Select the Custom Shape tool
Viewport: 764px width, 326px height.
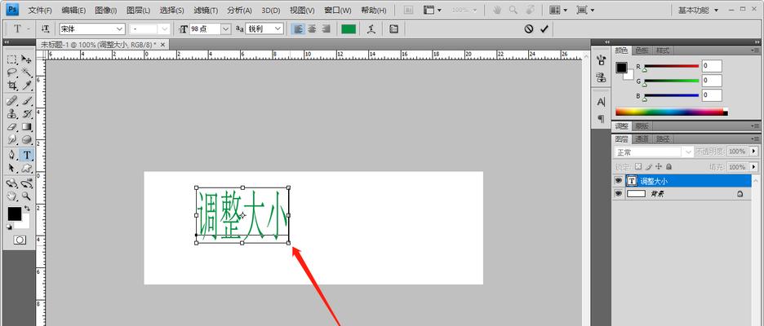coord(26,168)
